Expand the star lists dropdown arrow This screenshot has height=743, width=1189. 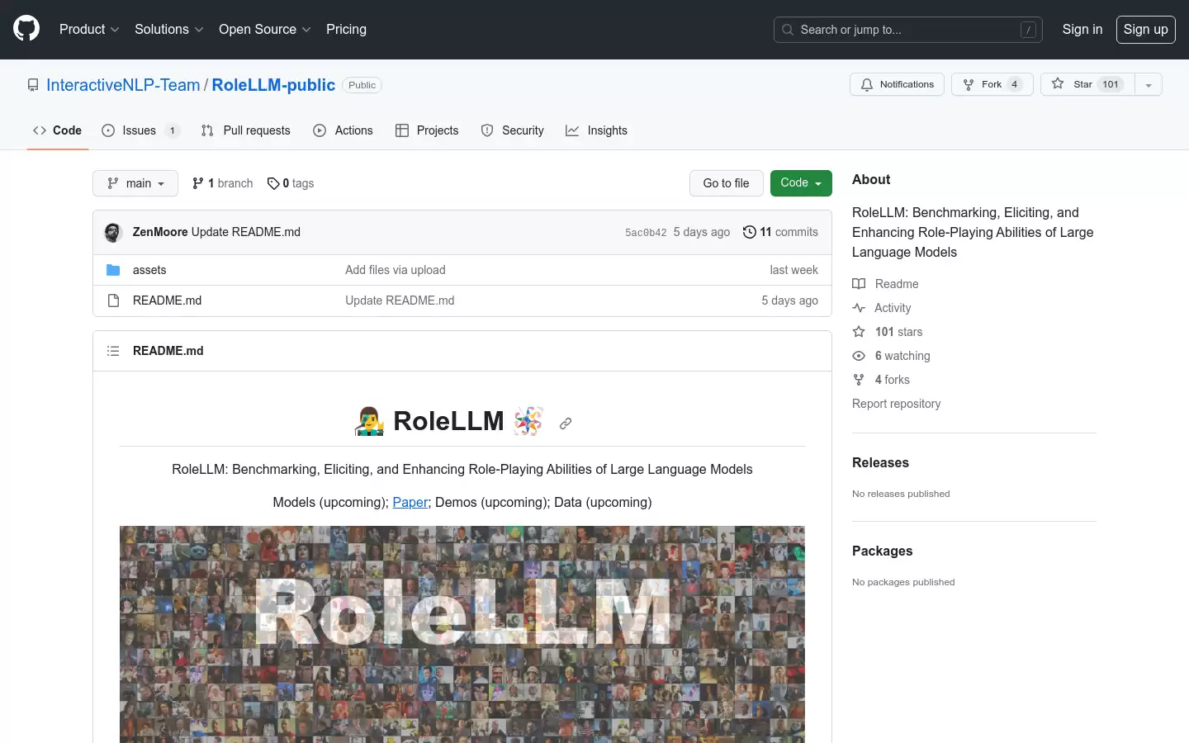(x=1149, y=84)
